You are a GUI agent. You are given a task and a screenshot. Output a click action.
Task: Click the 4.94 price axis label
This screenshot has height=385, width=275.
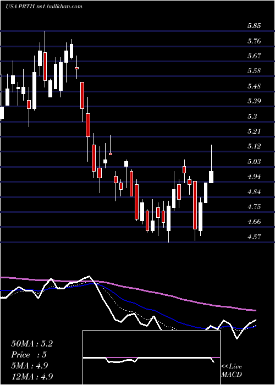pos(254,177)
